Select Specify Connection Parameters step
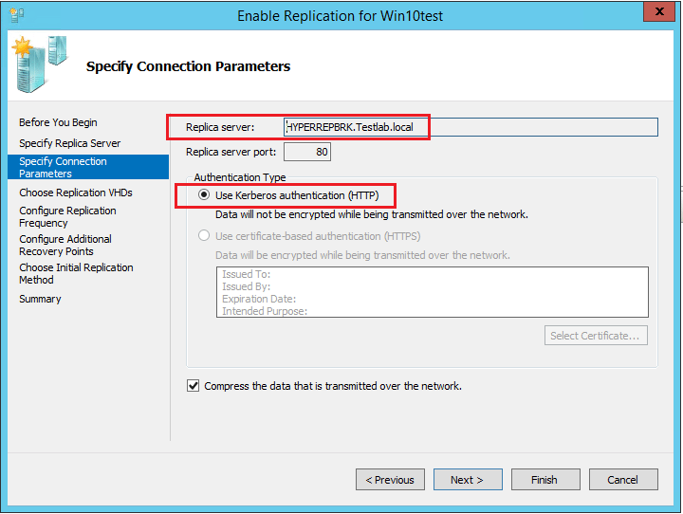The image size is (683, 514). point(88,167)
